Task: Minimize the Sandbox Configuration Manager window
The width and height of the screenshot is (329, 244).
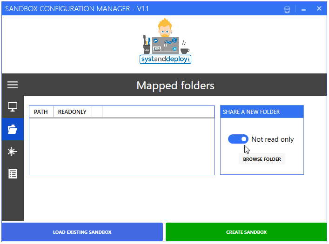Action: pos(303,9)
